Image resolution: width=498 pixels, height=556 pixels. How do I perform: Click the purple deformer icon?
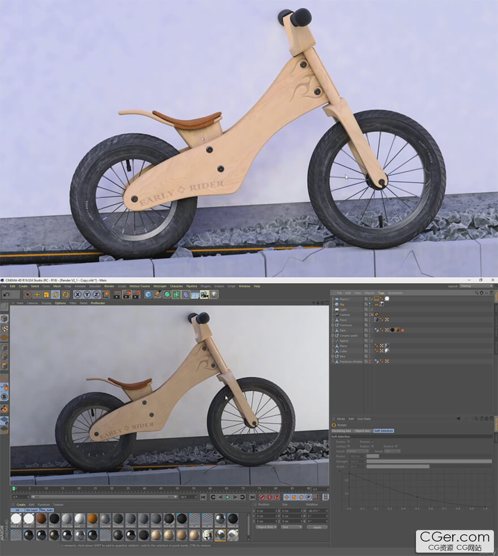pyautogui.click(x=186, y=295)
